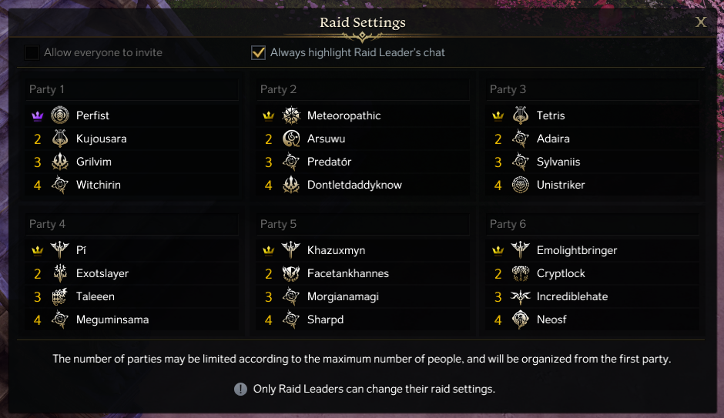Select player Dontletdaddyknow in Party 2
The height and width of the screenshot is (418, 724).
354,185
